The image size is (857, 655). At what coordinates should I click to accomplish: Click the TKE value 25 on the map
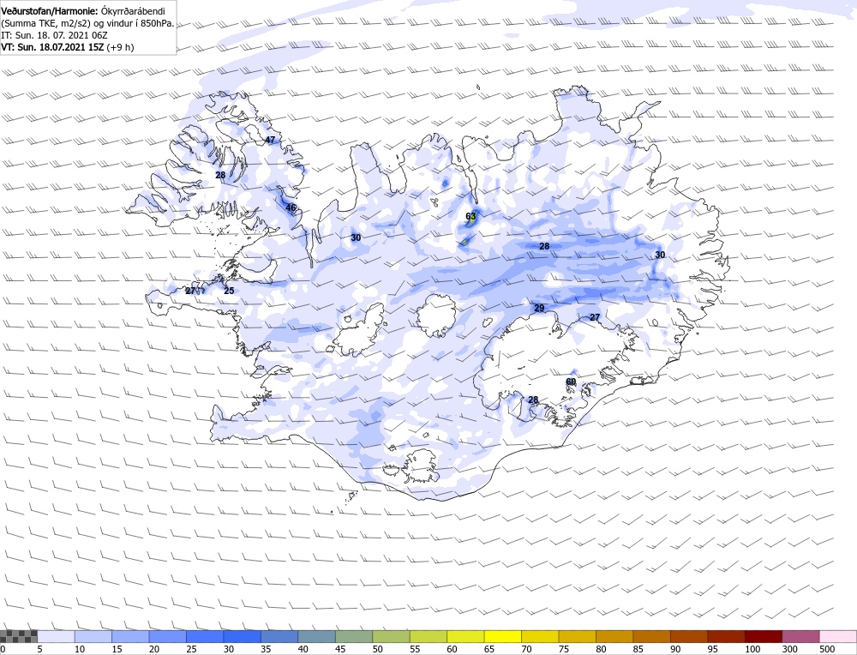[229, 291]
